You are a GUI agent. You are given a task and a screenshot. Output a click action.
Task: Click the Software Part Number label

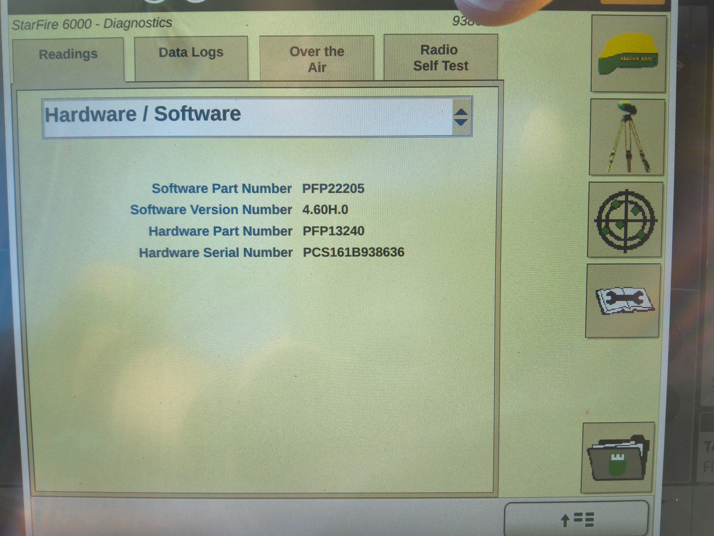[x=222, y=189]
